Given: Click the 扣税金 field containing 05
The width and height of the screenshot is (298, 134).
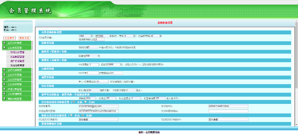Looking at the screenshot, I should click(111, 98).
